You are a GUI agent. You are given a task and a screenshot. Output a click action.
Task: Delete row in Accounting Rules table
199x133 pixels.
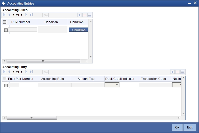(x=85, y=15)
